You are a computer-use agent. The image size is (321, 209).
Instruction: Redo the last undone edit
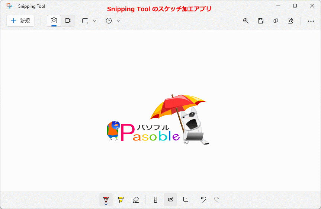click(216, 200)
